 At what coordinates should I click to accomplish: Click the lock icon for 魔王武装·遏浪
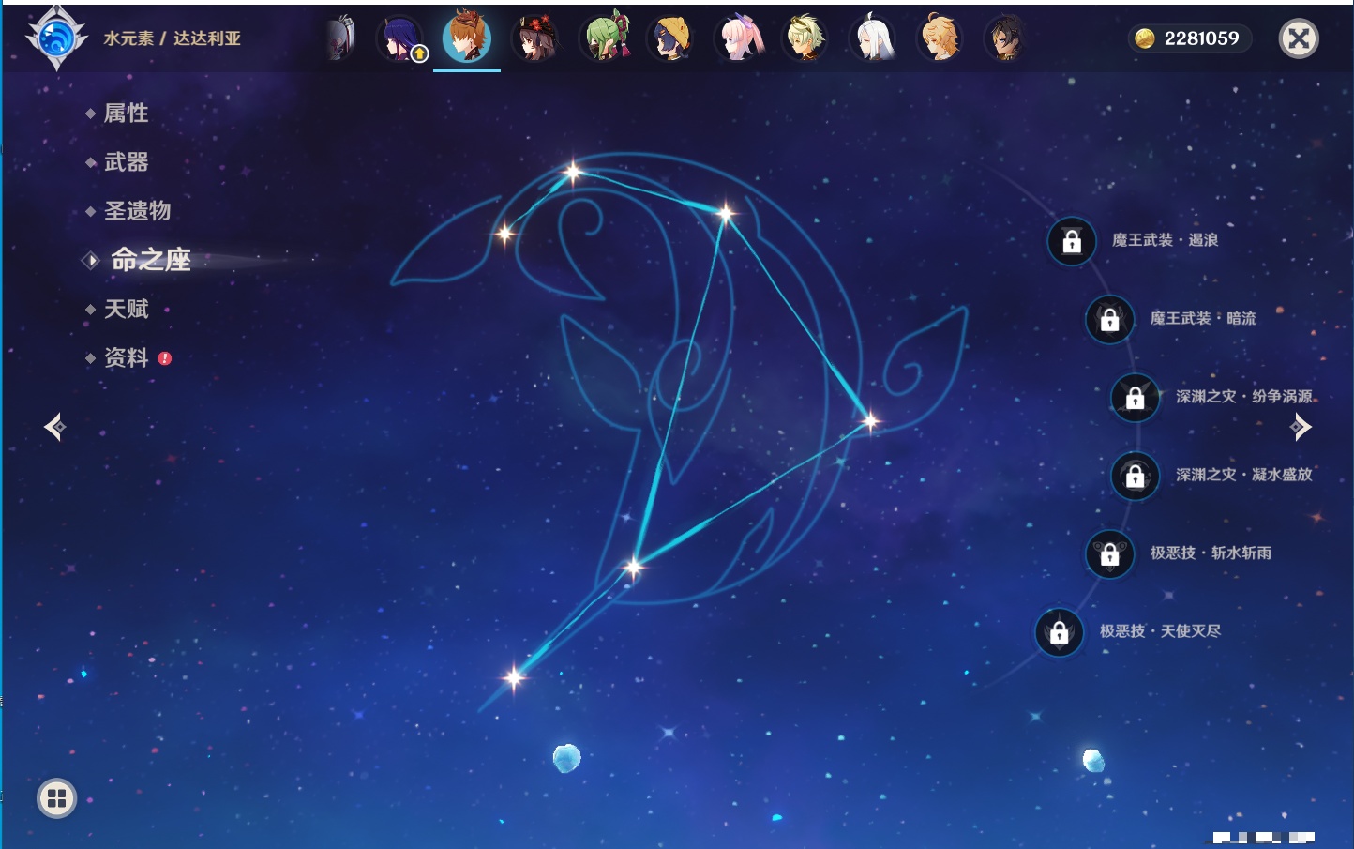pos(1072,242)
